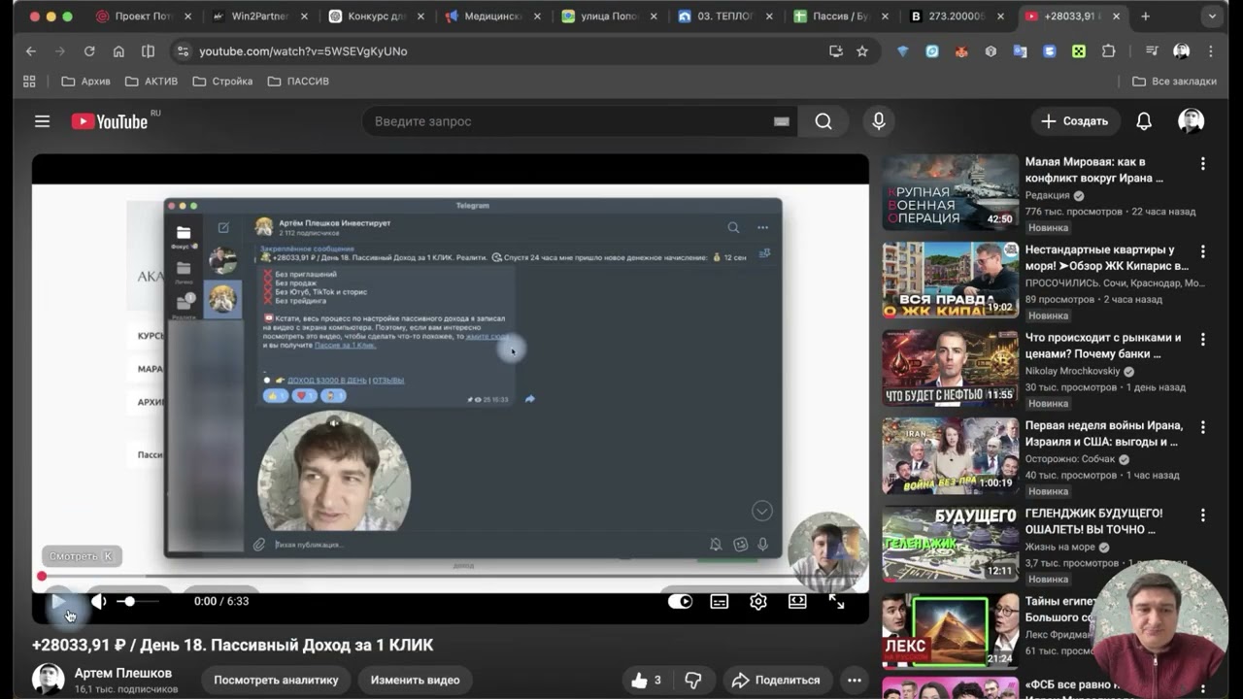Viewport: 1243px width, 699px height.
Task: Open the apps grid in bookmarks bar
Action: point(29,82)
